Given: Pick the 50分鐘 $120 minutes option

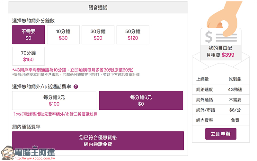Looking at the screenshot, I should tap(133, 35).
